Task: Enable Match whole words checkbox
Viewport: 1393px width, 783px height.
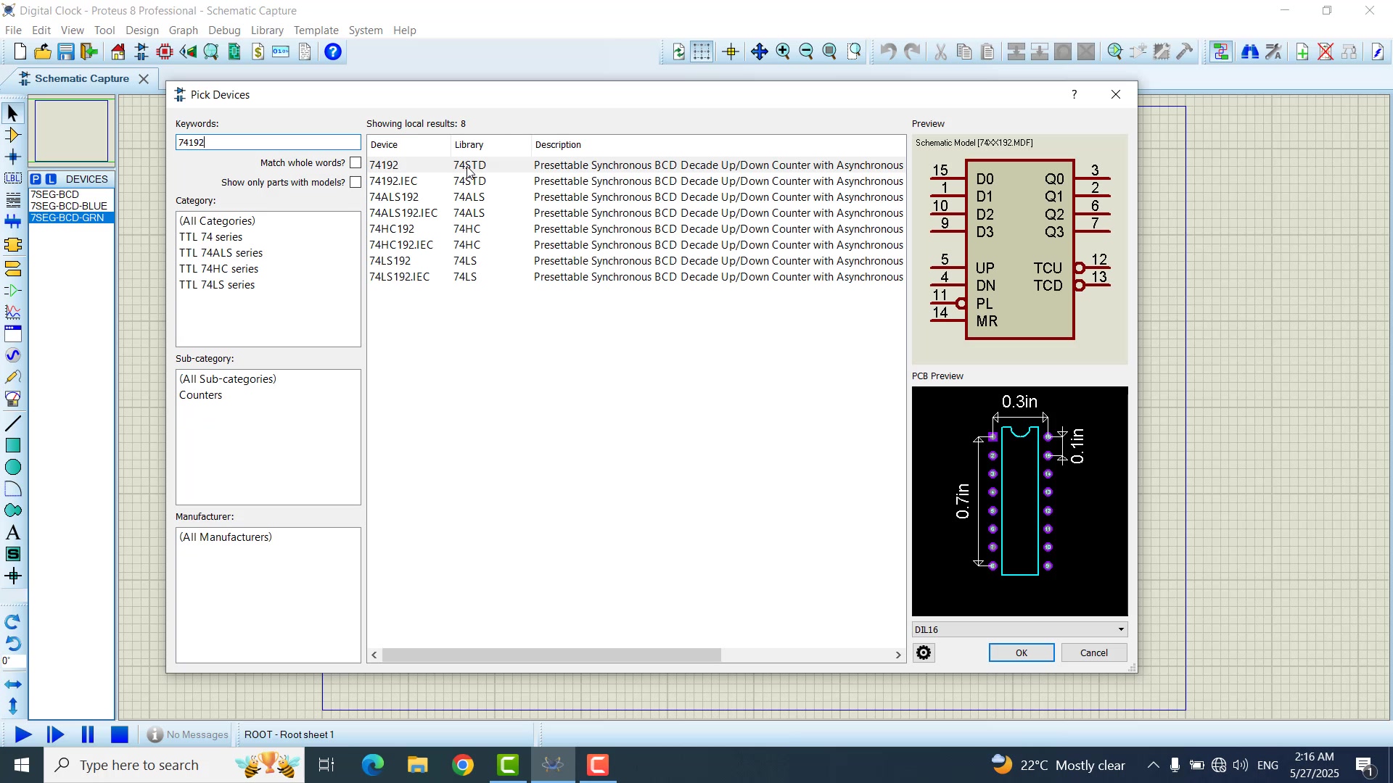Action: tap(355, 162)
